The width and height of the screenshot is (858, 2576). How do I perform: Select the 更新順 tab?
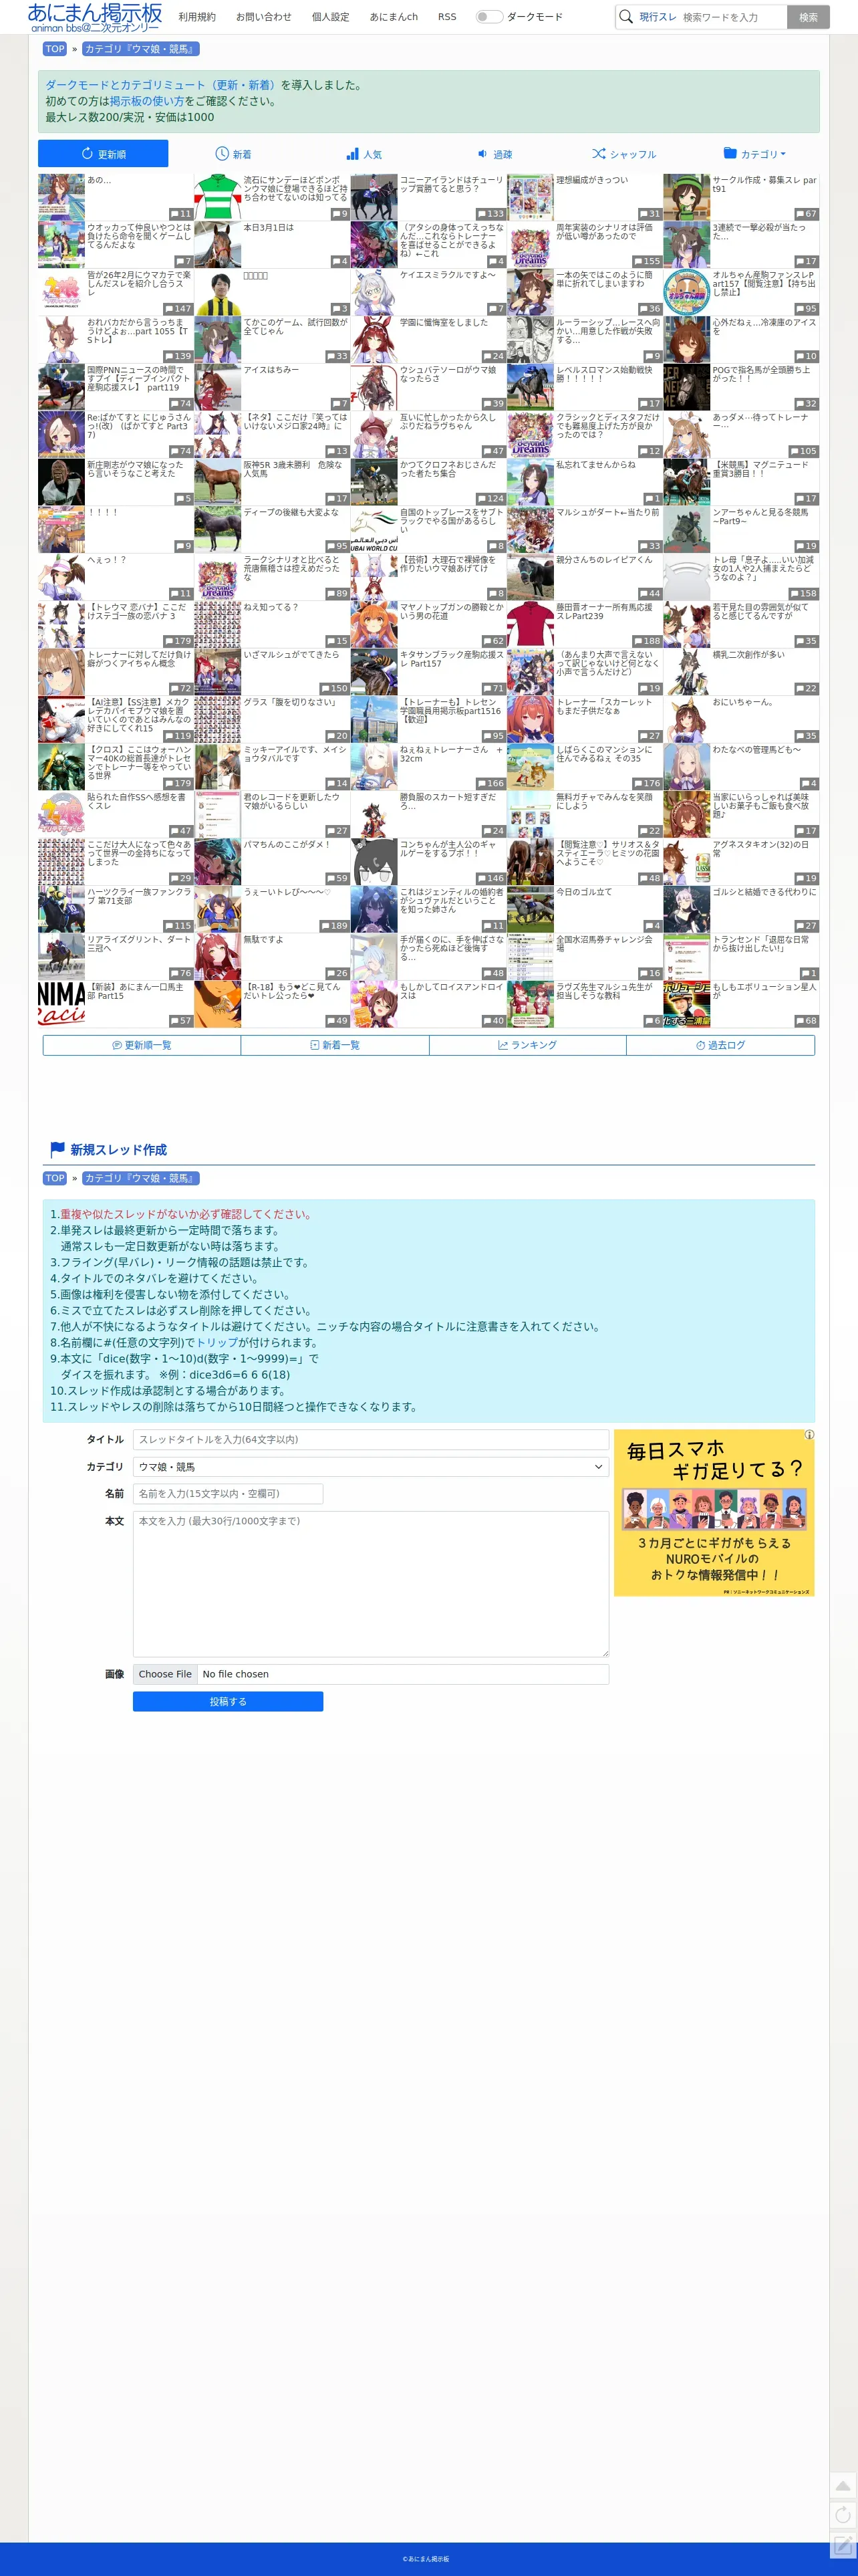tap(103, 154)
